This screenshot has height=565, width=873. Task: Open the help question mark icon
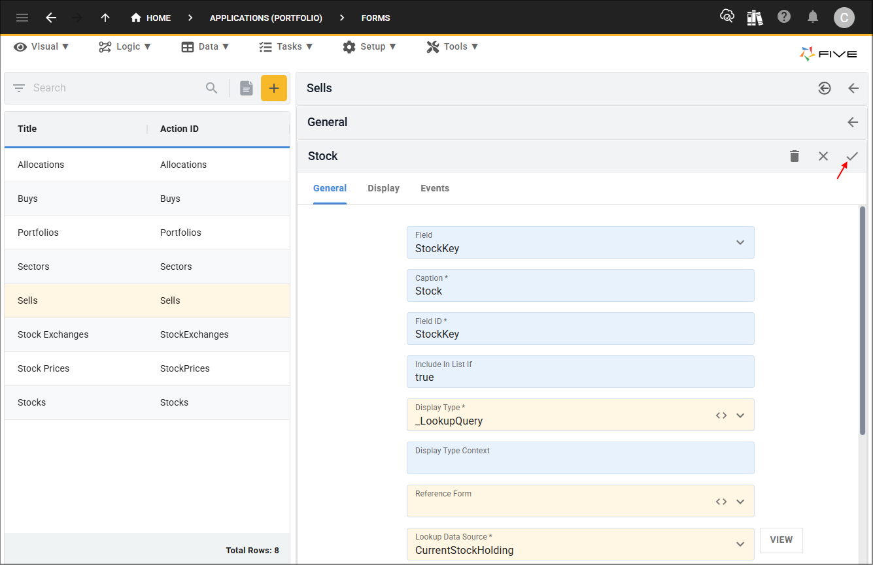(784, 17)
